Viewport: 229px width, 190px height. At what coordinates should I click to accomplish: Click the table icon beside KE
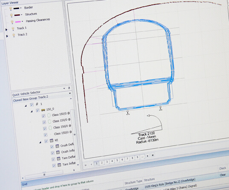52,140
